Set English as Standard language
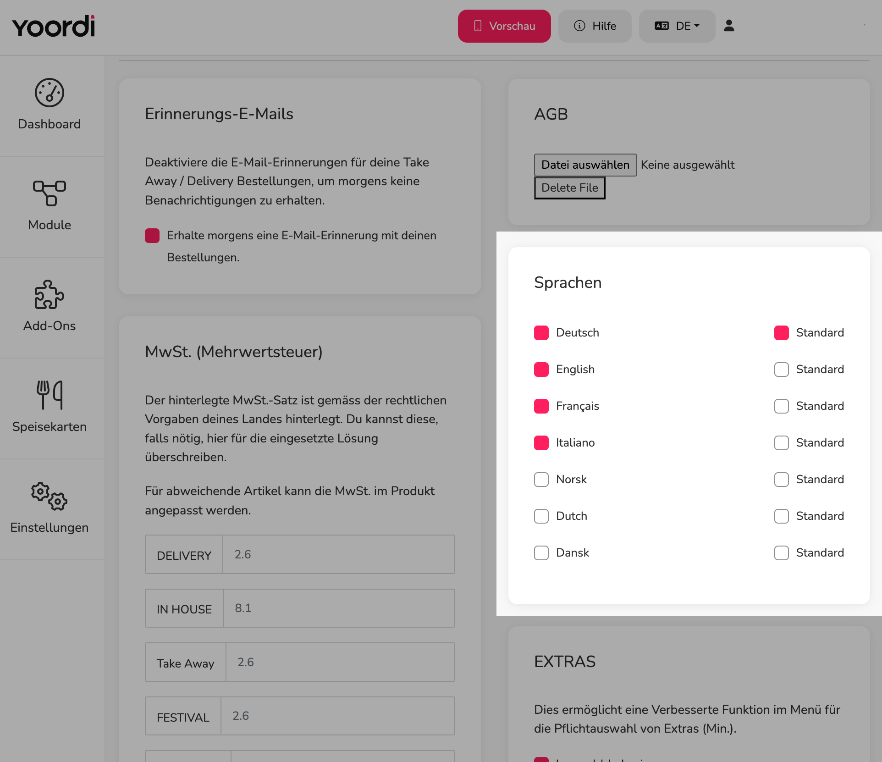882x762 pixels. click(x=782, y=370)
